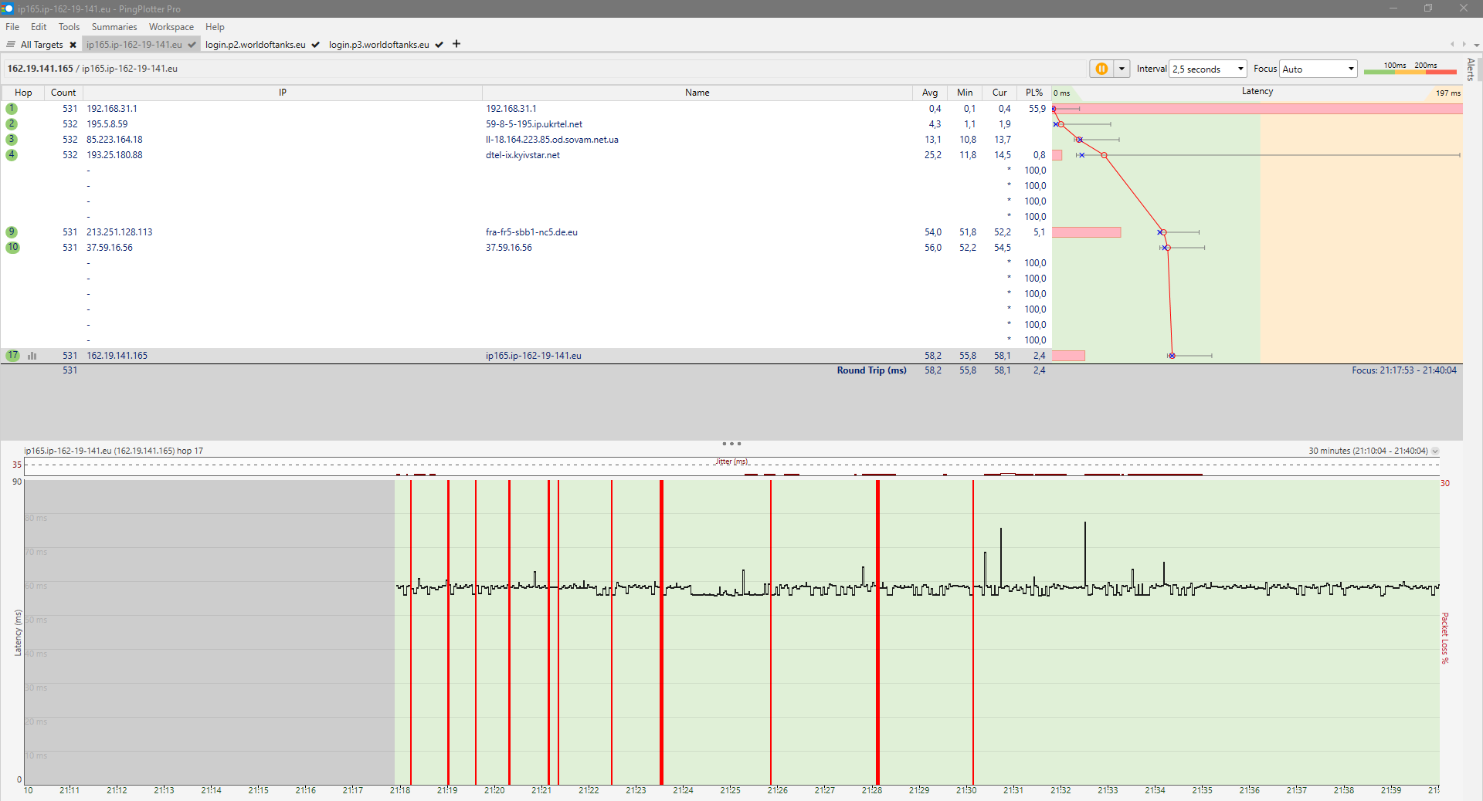Switch to the login.p3.worldoftanks.eu tab
The image size is (1483, 801).
tap(378, 45)
